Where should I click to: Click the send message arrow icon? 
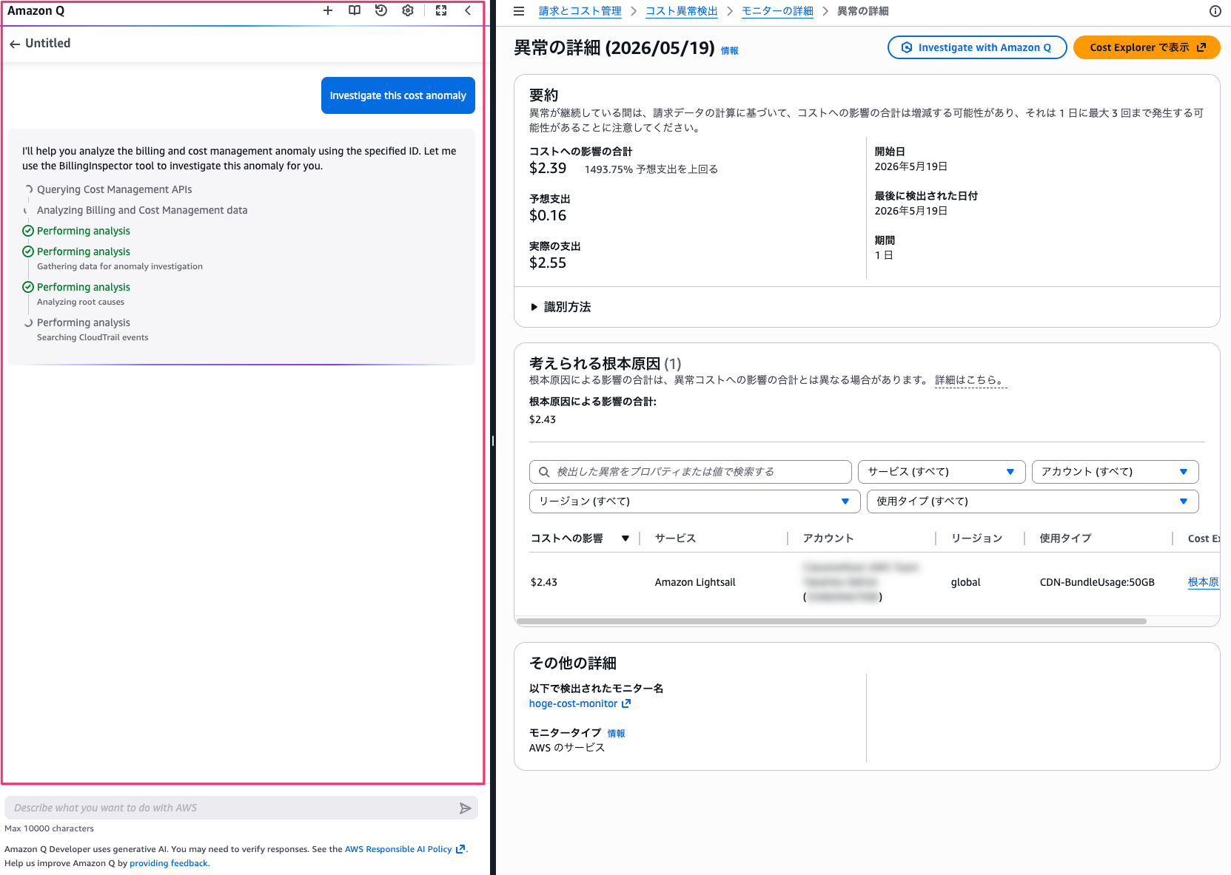pyautogui.click(x=465, y=808)
